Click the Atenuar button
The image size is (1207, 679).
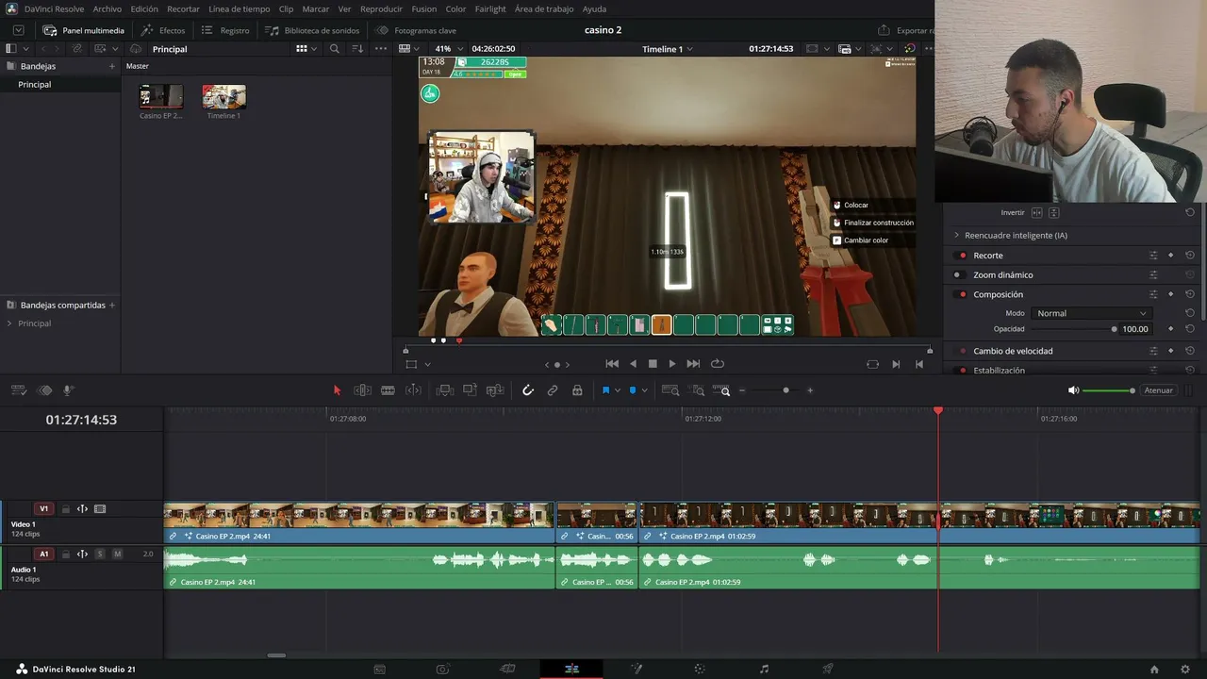1158,390
